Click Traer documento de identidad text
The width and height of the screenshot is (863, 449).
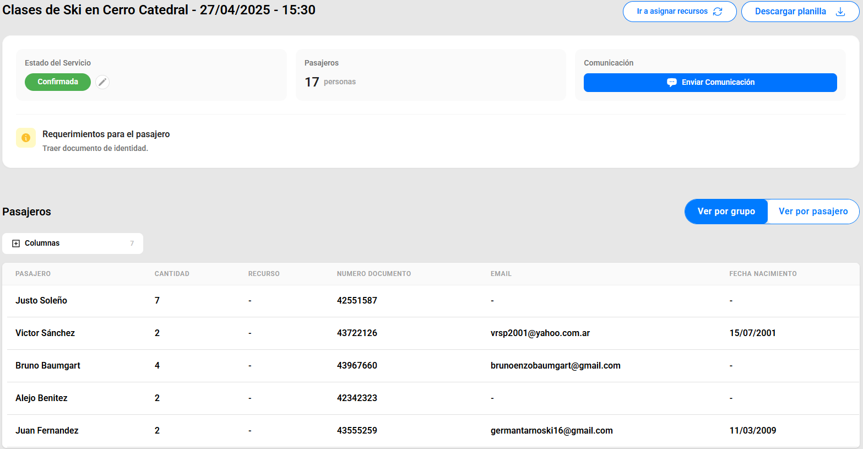(95, 148)
